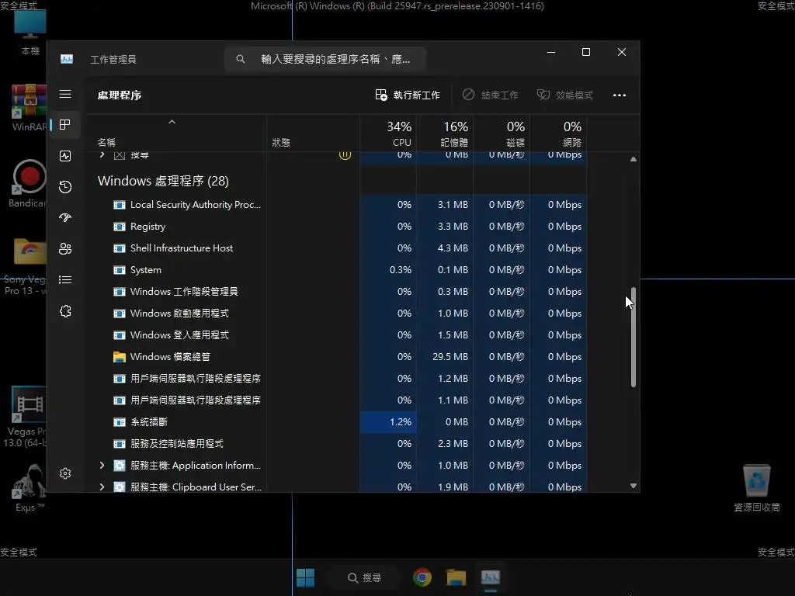The image size is (795, 596).
Task: Click the 29.5 MB memory value
Action: [x=450, y=357]
